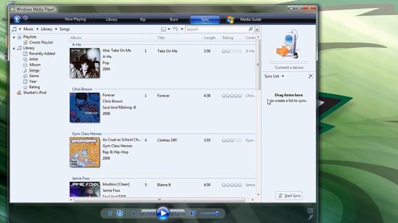This screenshot has width=398, height=223.
Task: Select the song Take On Me
Action: click(167, 51)
